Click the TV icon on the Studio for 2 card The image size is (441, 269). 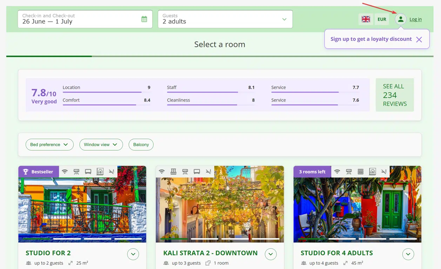coord(88,172)
